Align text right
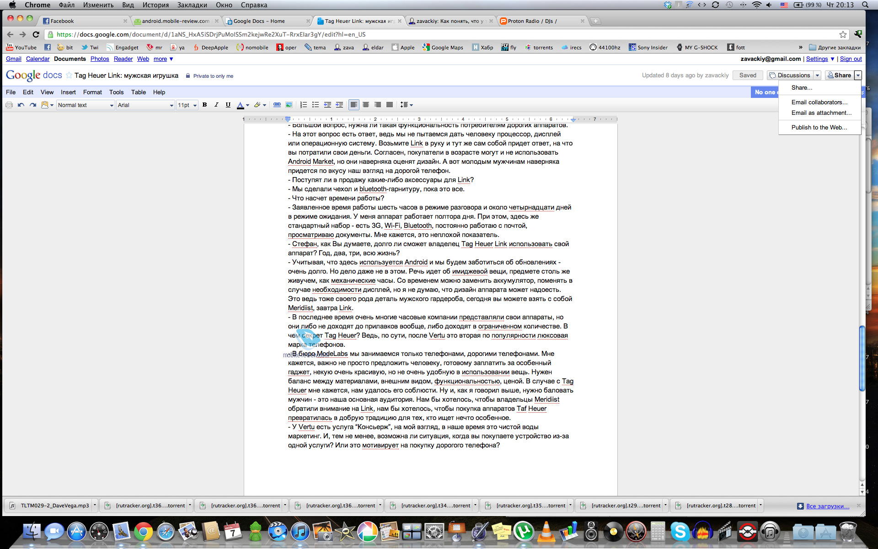This screenshot has width=878, height=549. (x=378, y=105)
